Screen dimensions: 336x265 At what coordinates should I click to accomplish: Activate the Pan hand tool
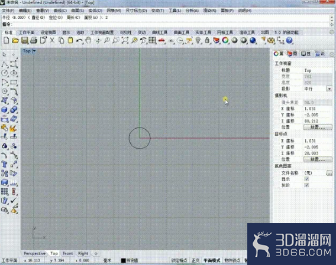pos(88,40)
